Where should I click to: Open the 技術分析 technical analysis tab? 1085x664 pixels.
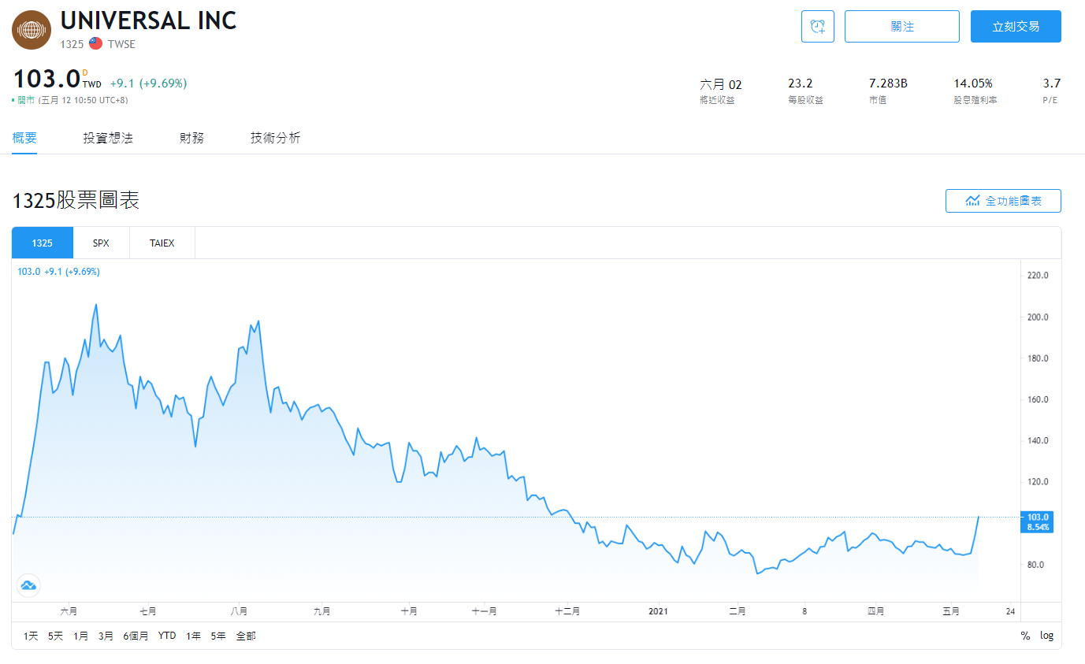275,138
